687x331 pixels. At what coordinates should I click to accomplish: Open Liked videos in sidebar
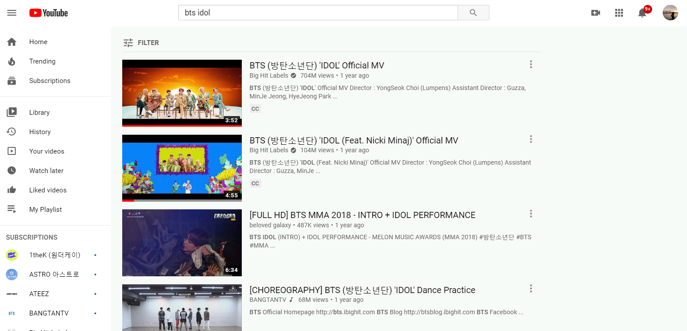click(55, 190)
